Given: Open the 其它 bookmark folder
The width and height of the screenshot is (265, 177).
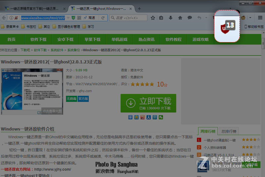Looking at the screenshot, I should pyautogui.click(x=44, y=27).
